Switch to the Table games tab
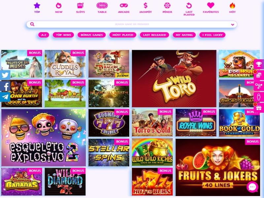264x198 pixels. pyautogui.click(x=102, y=8)
